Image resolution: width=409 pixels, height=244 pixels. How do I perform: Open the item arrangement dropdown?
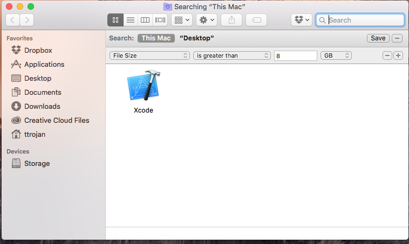[x=182, y=20]
